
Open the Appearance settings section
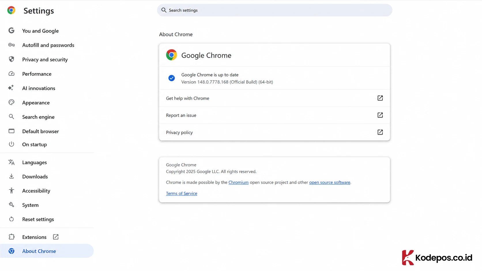pyautogui.click(x=36, y=103)
